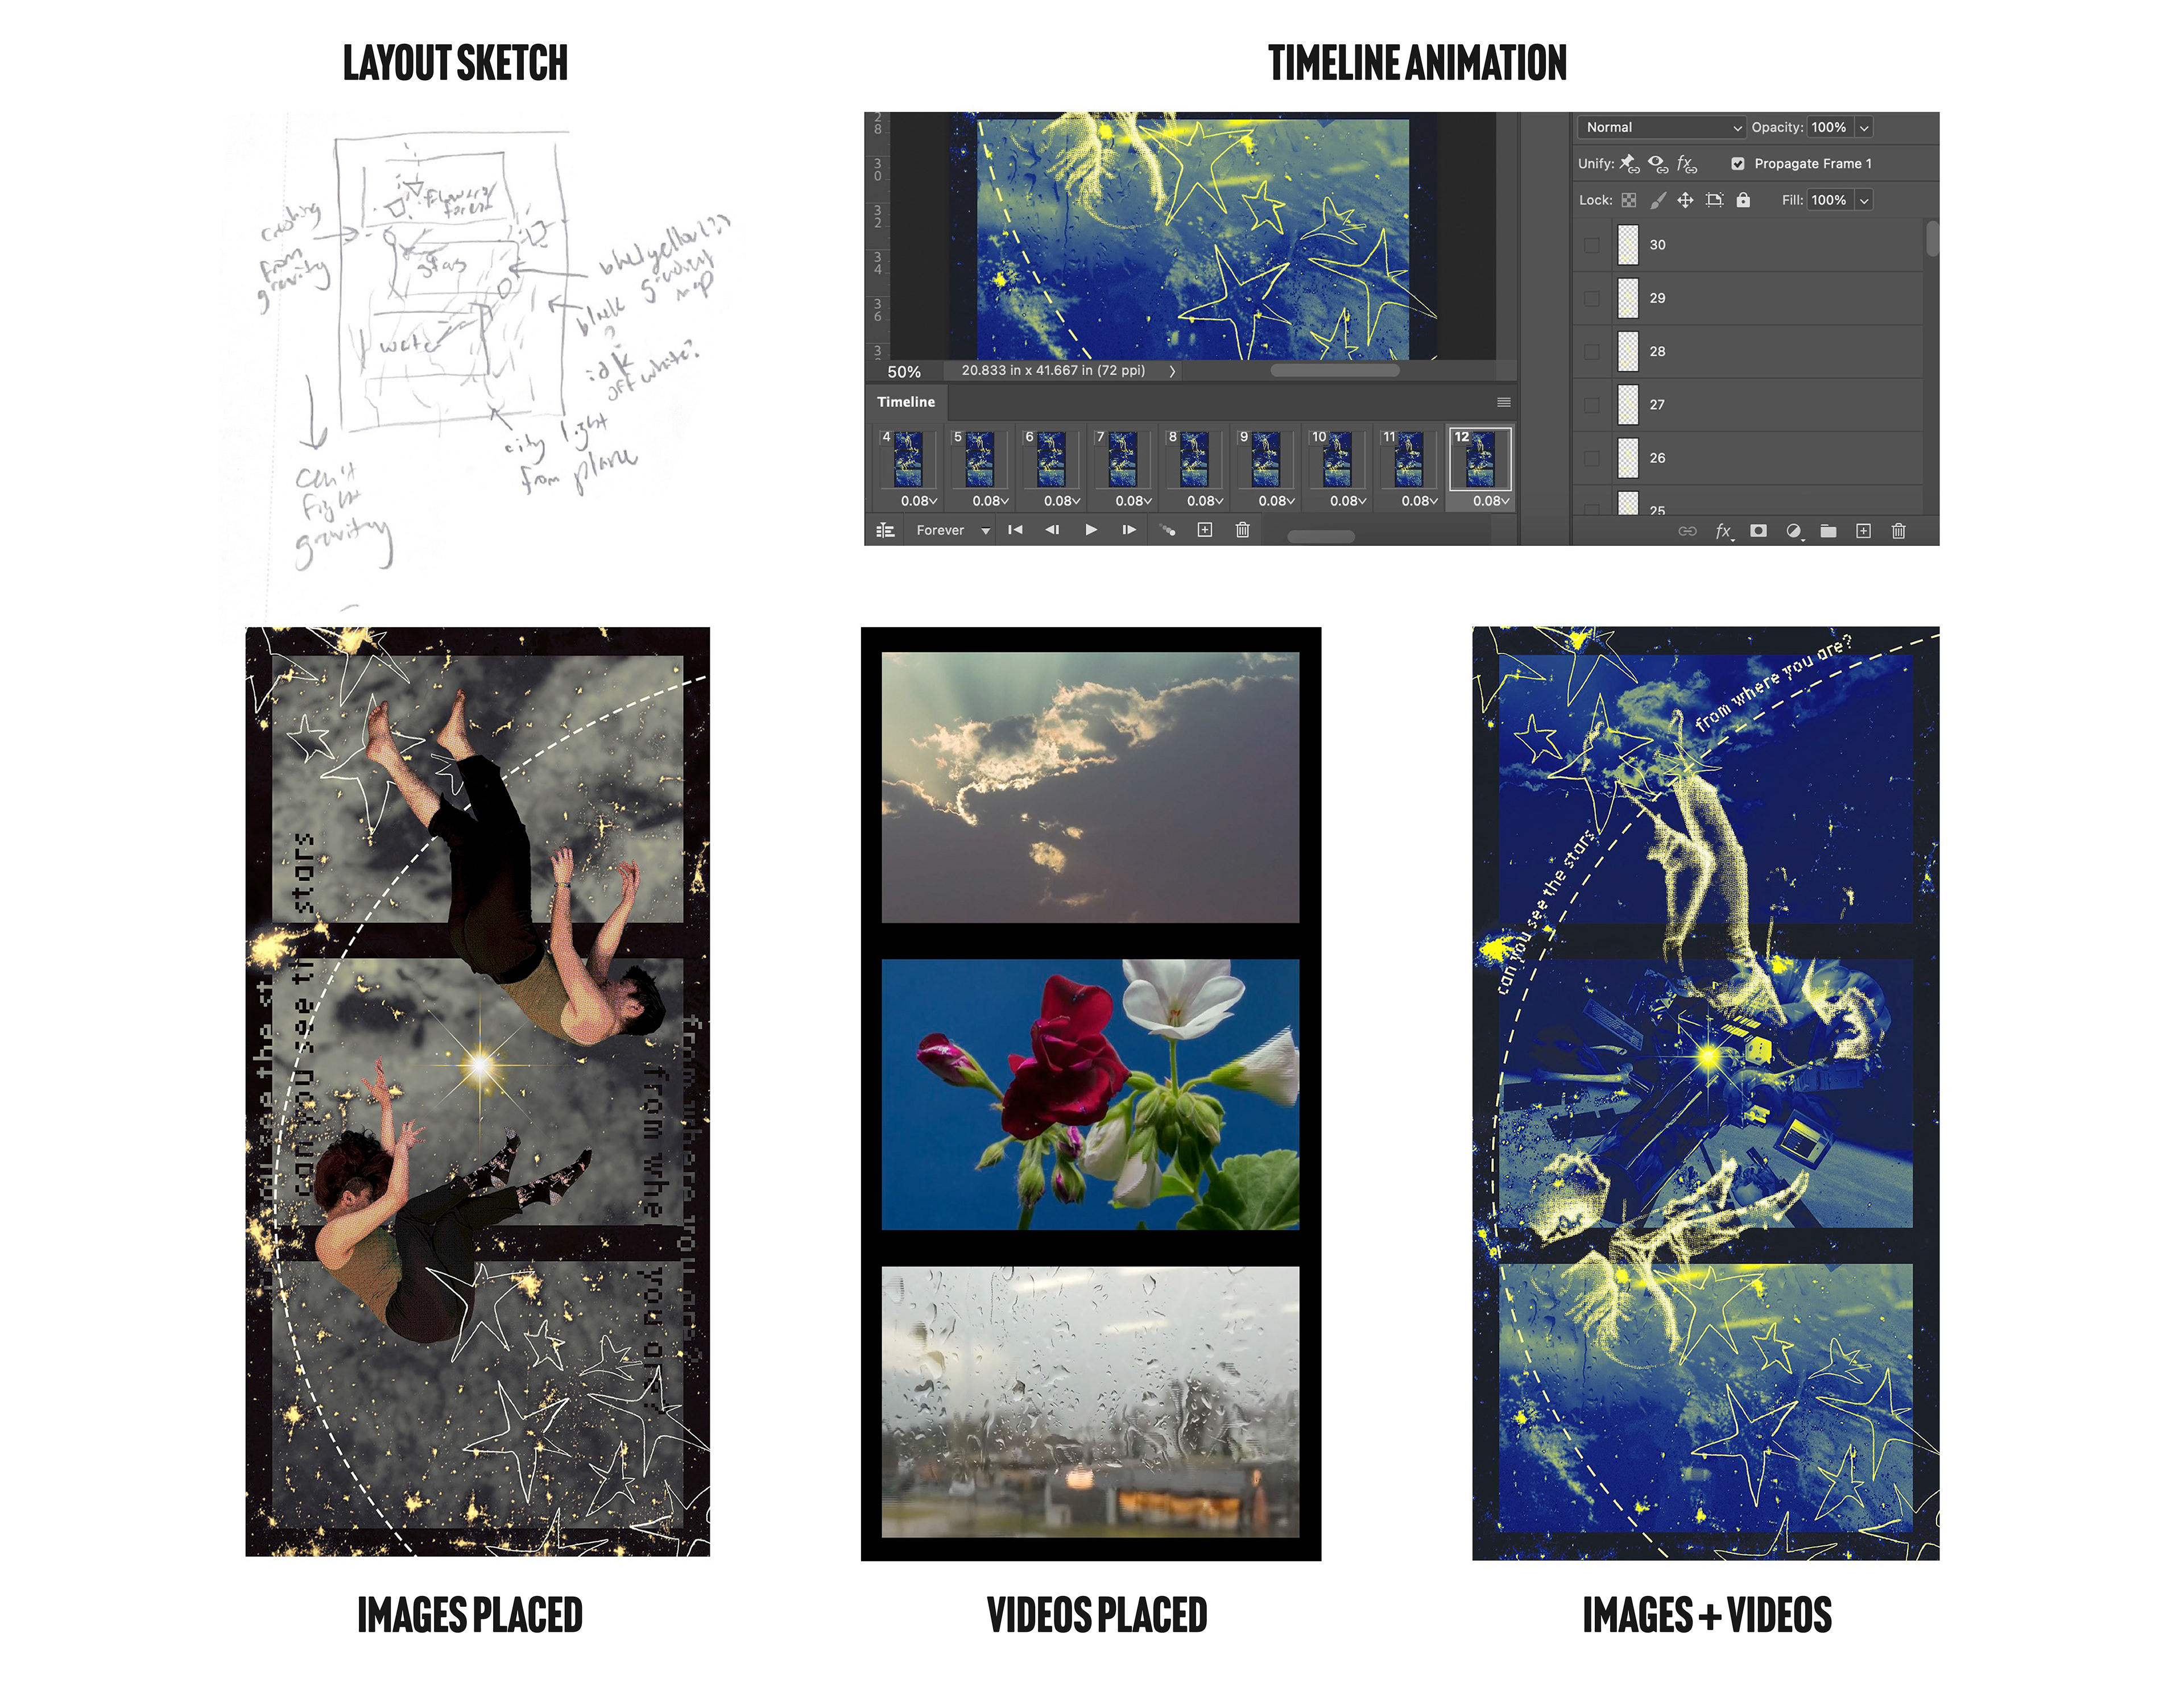The height and width of the screenshot is (1687, 2184).
Task: Select timeline frame 10 thumbnail
Action: click(x=1337, y=459)
